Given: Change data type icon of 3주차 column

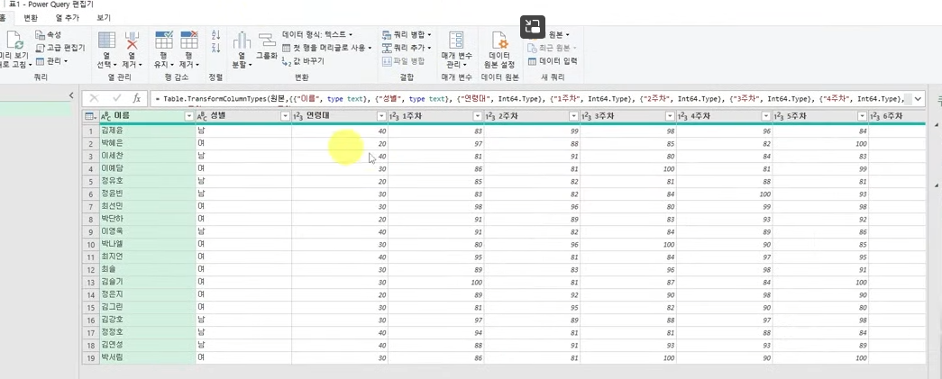Looking at the screenshot, I should pos(587,116).
